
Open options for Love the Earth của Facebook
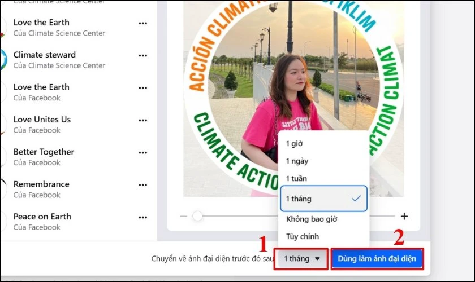[142, 88]
